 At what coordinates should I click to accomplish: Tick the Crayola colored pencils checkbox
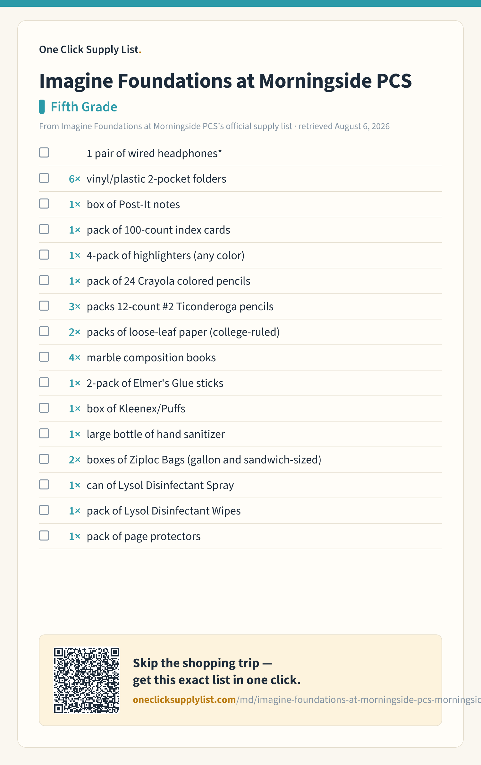44,280
